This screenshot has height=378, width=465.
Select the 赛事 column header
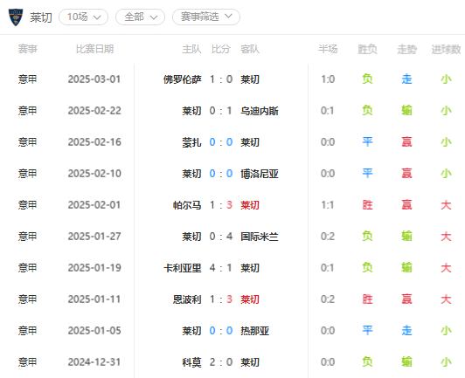[28, 49]
